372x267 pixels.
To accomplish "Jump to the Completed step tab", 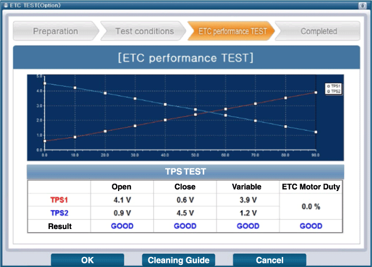I will tap(318, 31).
